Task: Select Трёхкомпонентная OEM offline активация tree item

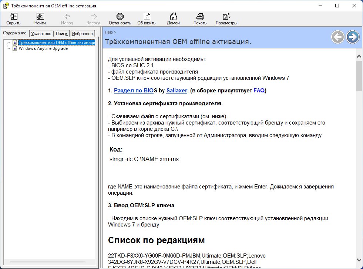Action: [56, 42]
